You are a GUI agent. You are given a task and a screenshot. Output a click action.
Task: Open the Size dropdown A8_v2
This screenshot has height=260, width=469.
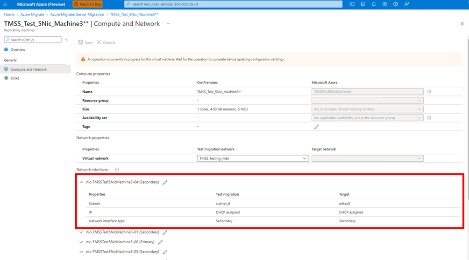point(367,109)
